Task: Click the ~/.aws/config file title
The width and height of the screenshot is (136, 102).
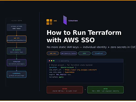Action: point(64,61)
